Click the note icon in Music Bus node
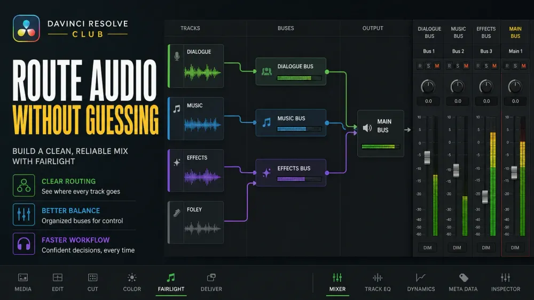This screenshot has height=300, width=534. pyautogui.click(x=266, y=123)
